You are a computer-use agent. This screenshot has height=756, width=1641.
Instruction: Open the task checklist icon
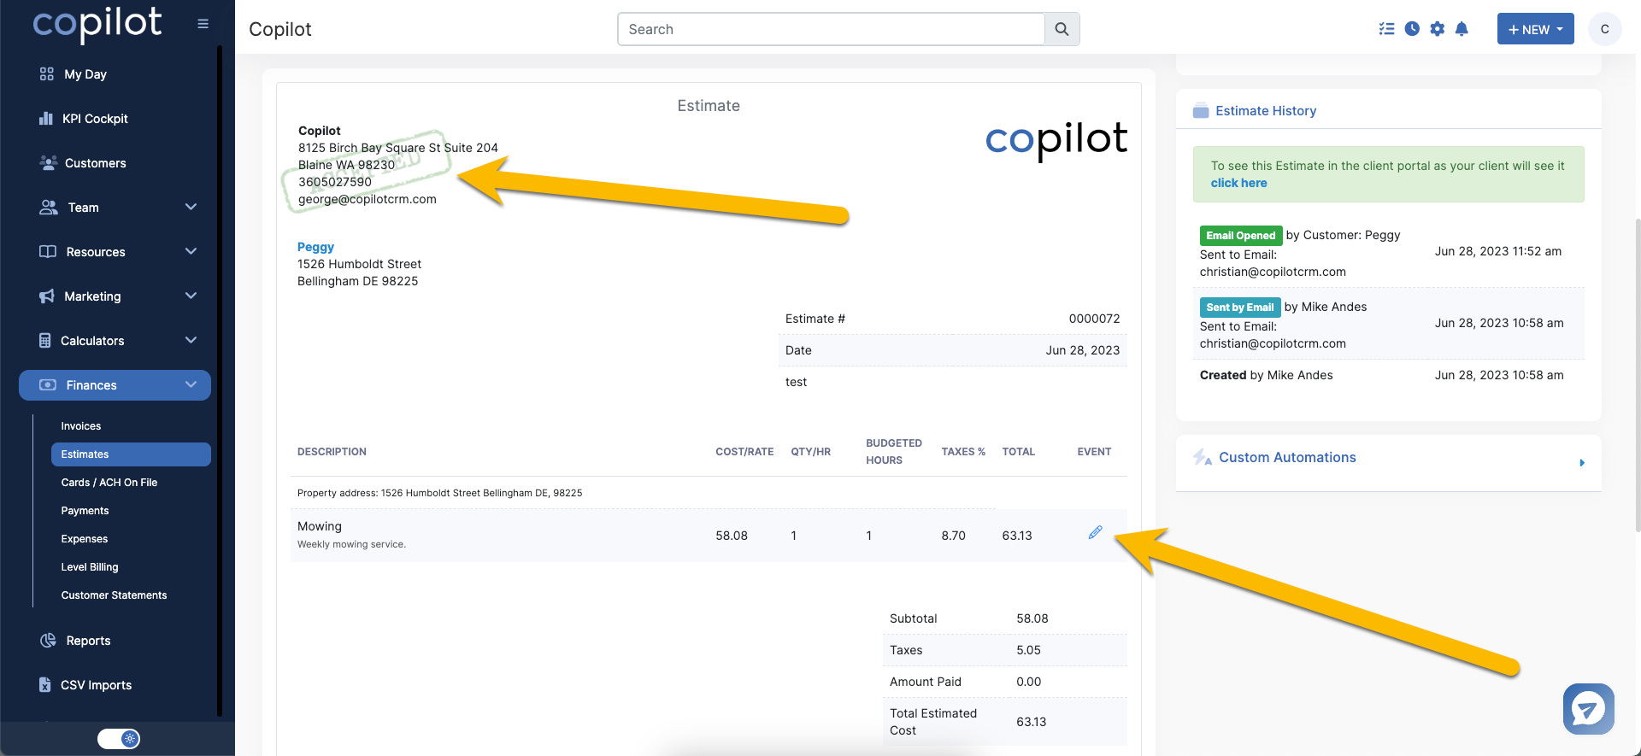1386,29
